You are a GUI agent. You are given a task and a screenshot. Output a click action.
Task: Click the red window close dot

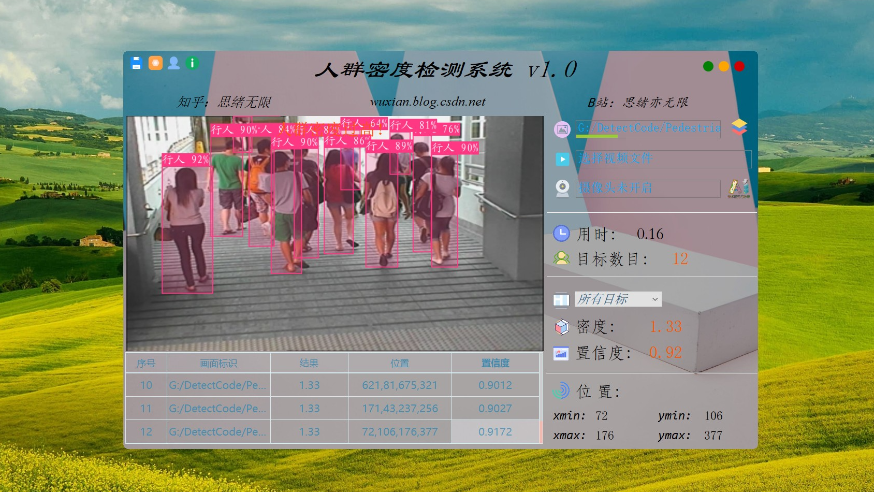[x=739, y=66]
